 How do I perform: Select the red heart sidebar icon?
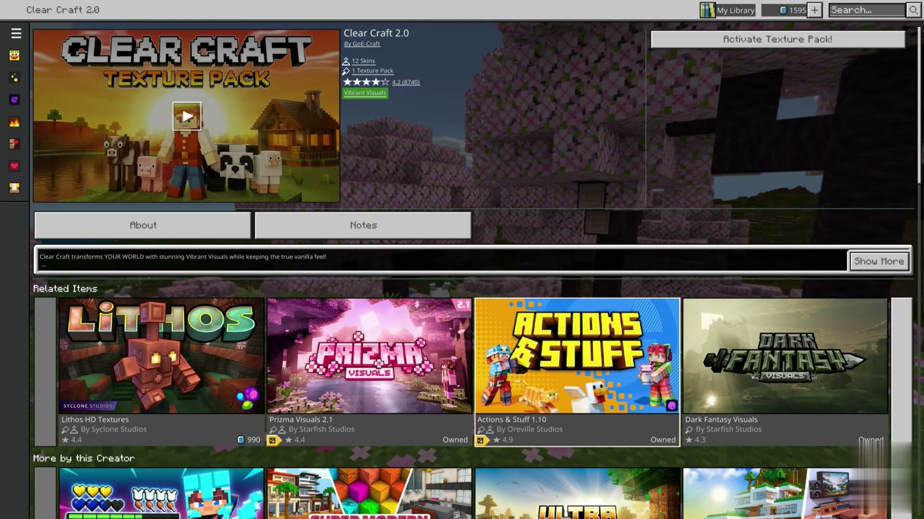[14, 166]
